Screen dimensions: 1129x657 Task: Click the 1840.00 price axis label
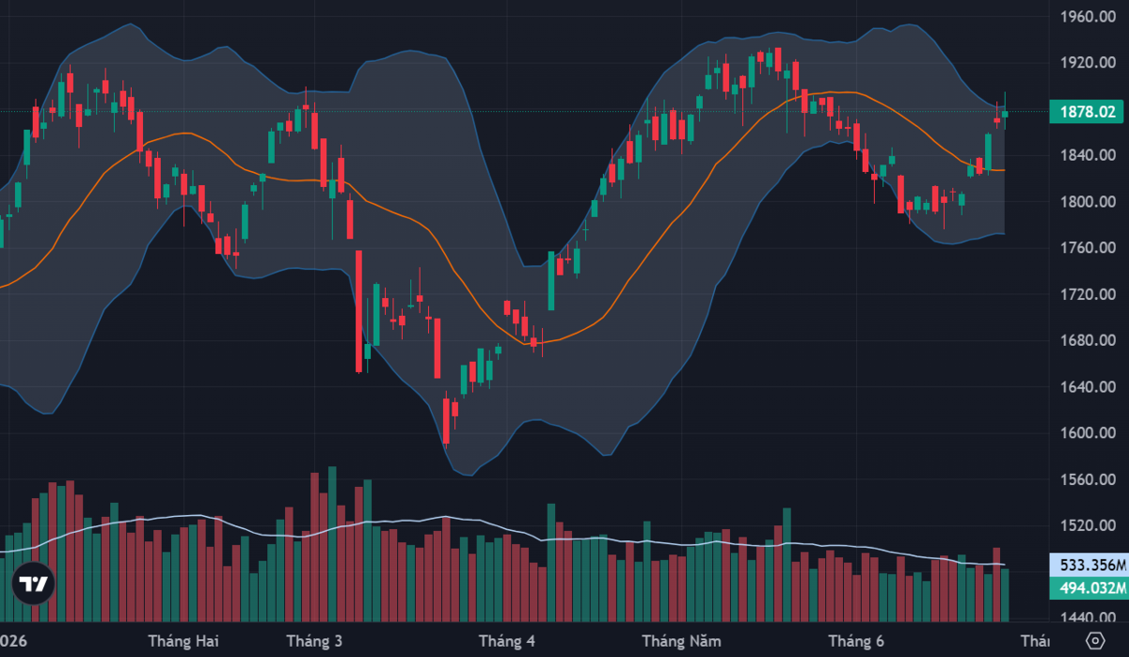[x=1087, y=156]
